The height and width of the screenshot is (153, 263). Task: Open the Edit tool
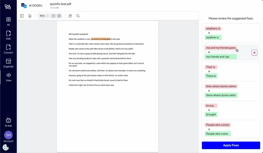(x=9, y=35)
